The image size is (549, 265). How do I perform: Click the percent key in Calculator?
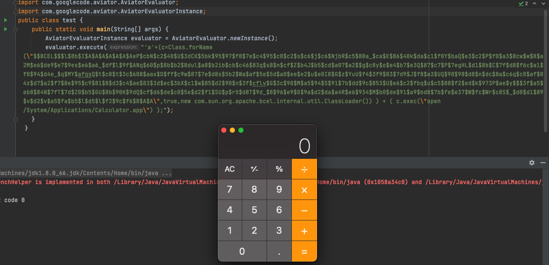point(279,169)
